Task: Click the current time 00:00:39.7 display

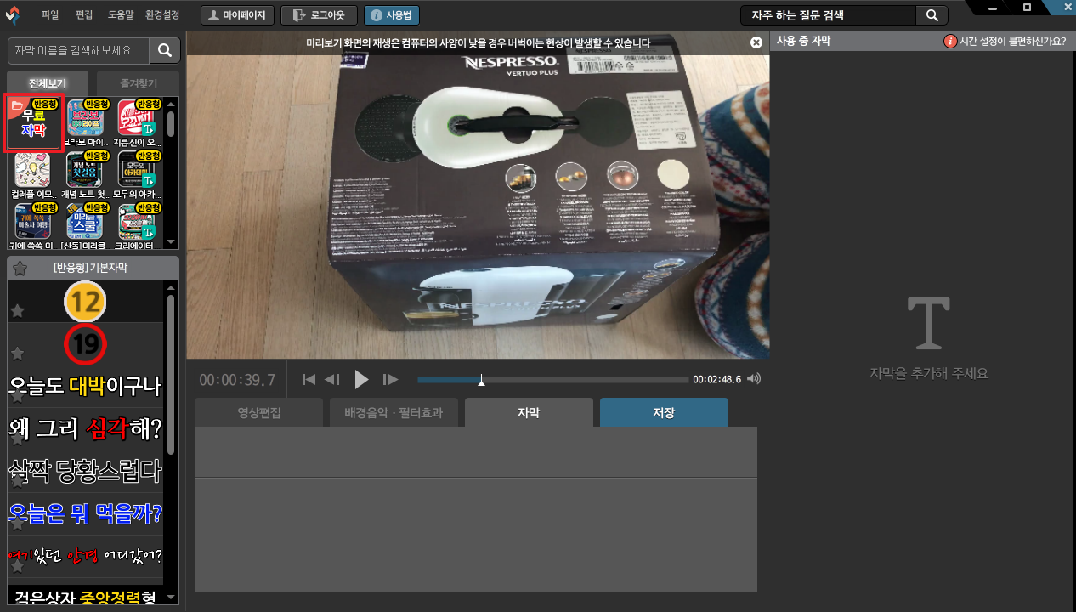Action: (237, 379)
